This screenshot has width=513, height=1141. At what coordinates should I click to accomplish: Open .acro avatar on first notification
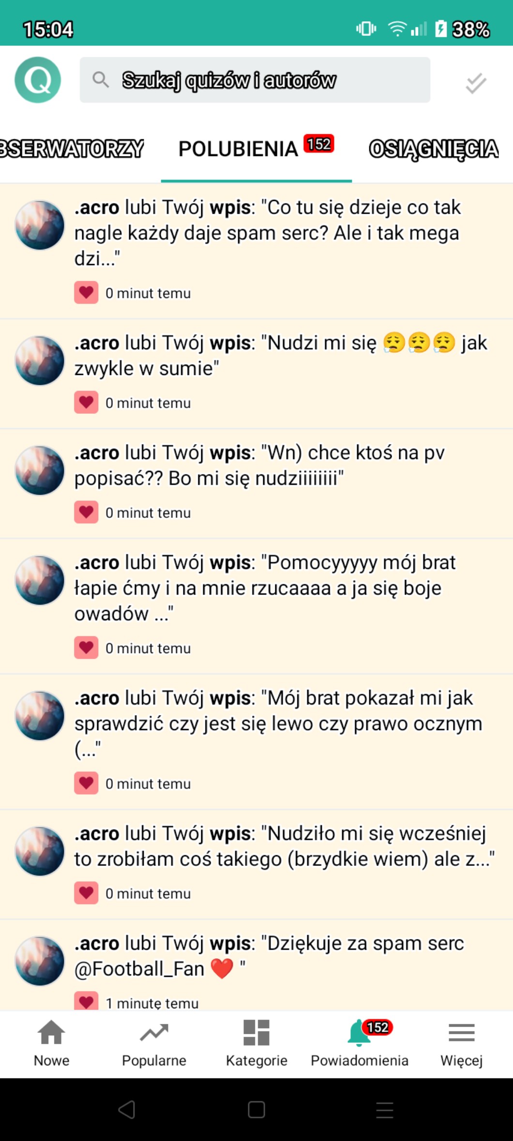pyautogui.click(x=40, y=225)
